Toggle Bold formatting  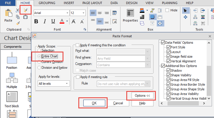click(36, 21)
